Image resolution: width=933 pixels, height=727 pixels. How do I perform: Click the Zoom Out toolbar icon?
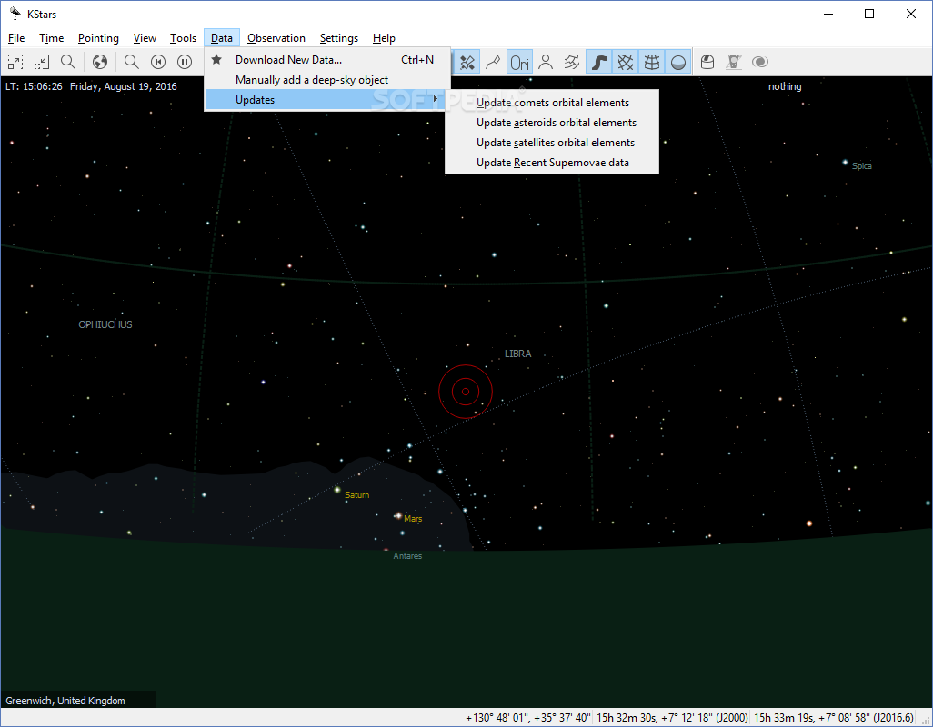(42, 62)
